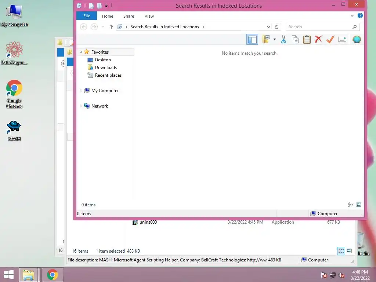Select My Computer in navigation pane
Screen dimensions: 376x282
click(105, 91)
